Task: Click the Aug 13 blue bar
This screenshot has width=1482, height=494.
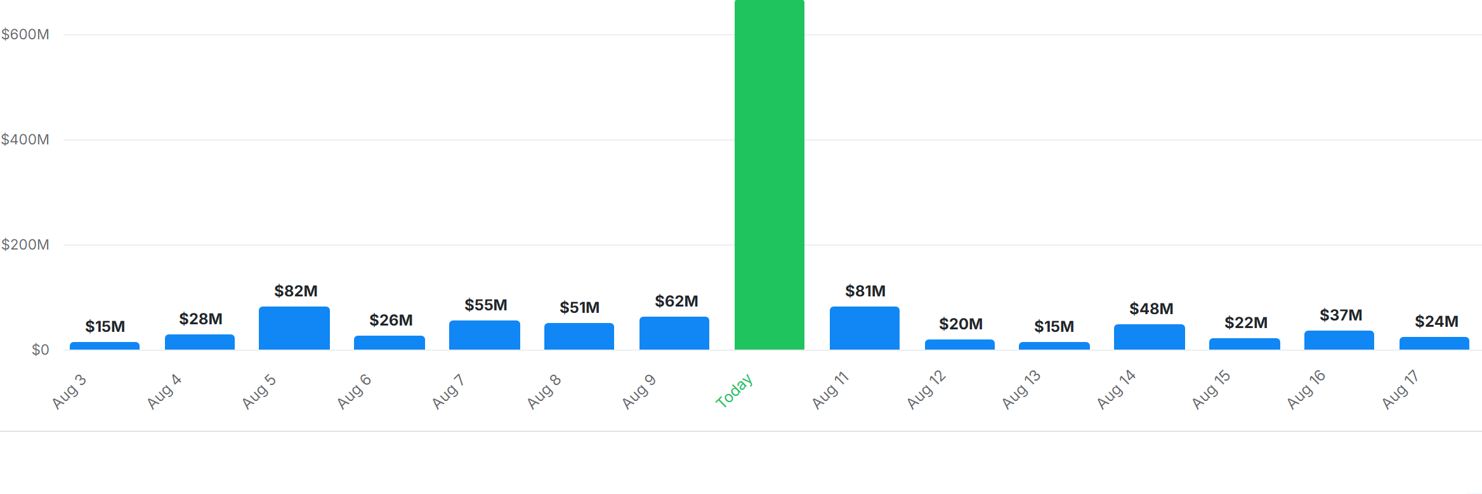Action: click(1054, 346)
